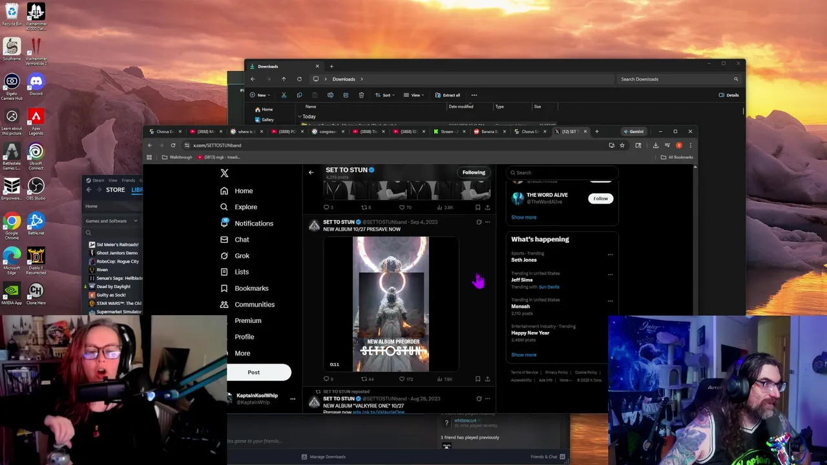Open Lists in the X sidebar
The height and width of the screenshot is (465, 827).
coord(235,272)
